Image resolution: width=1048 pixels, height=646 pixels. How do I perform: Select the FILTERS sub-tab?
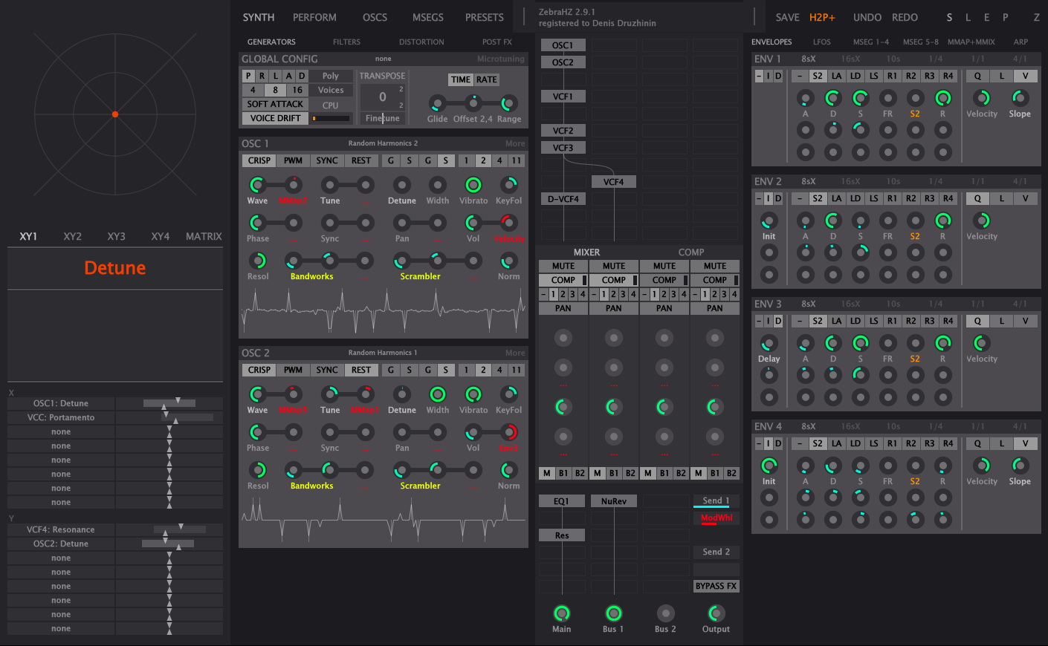[346, 42]
